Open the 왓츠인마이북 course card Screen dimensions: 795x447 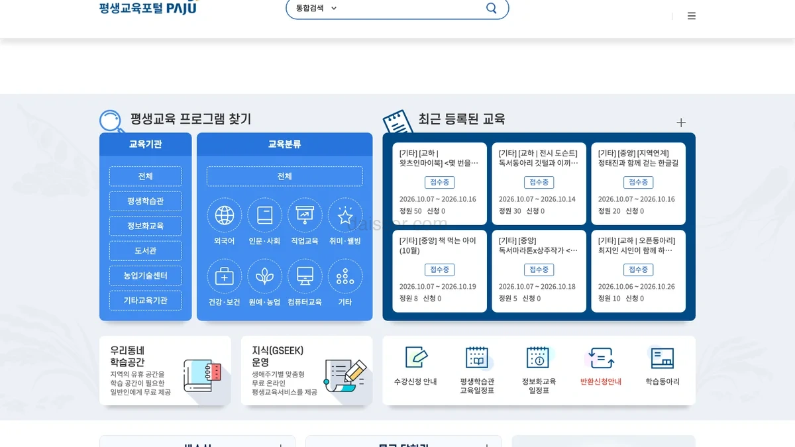(440, 183)
